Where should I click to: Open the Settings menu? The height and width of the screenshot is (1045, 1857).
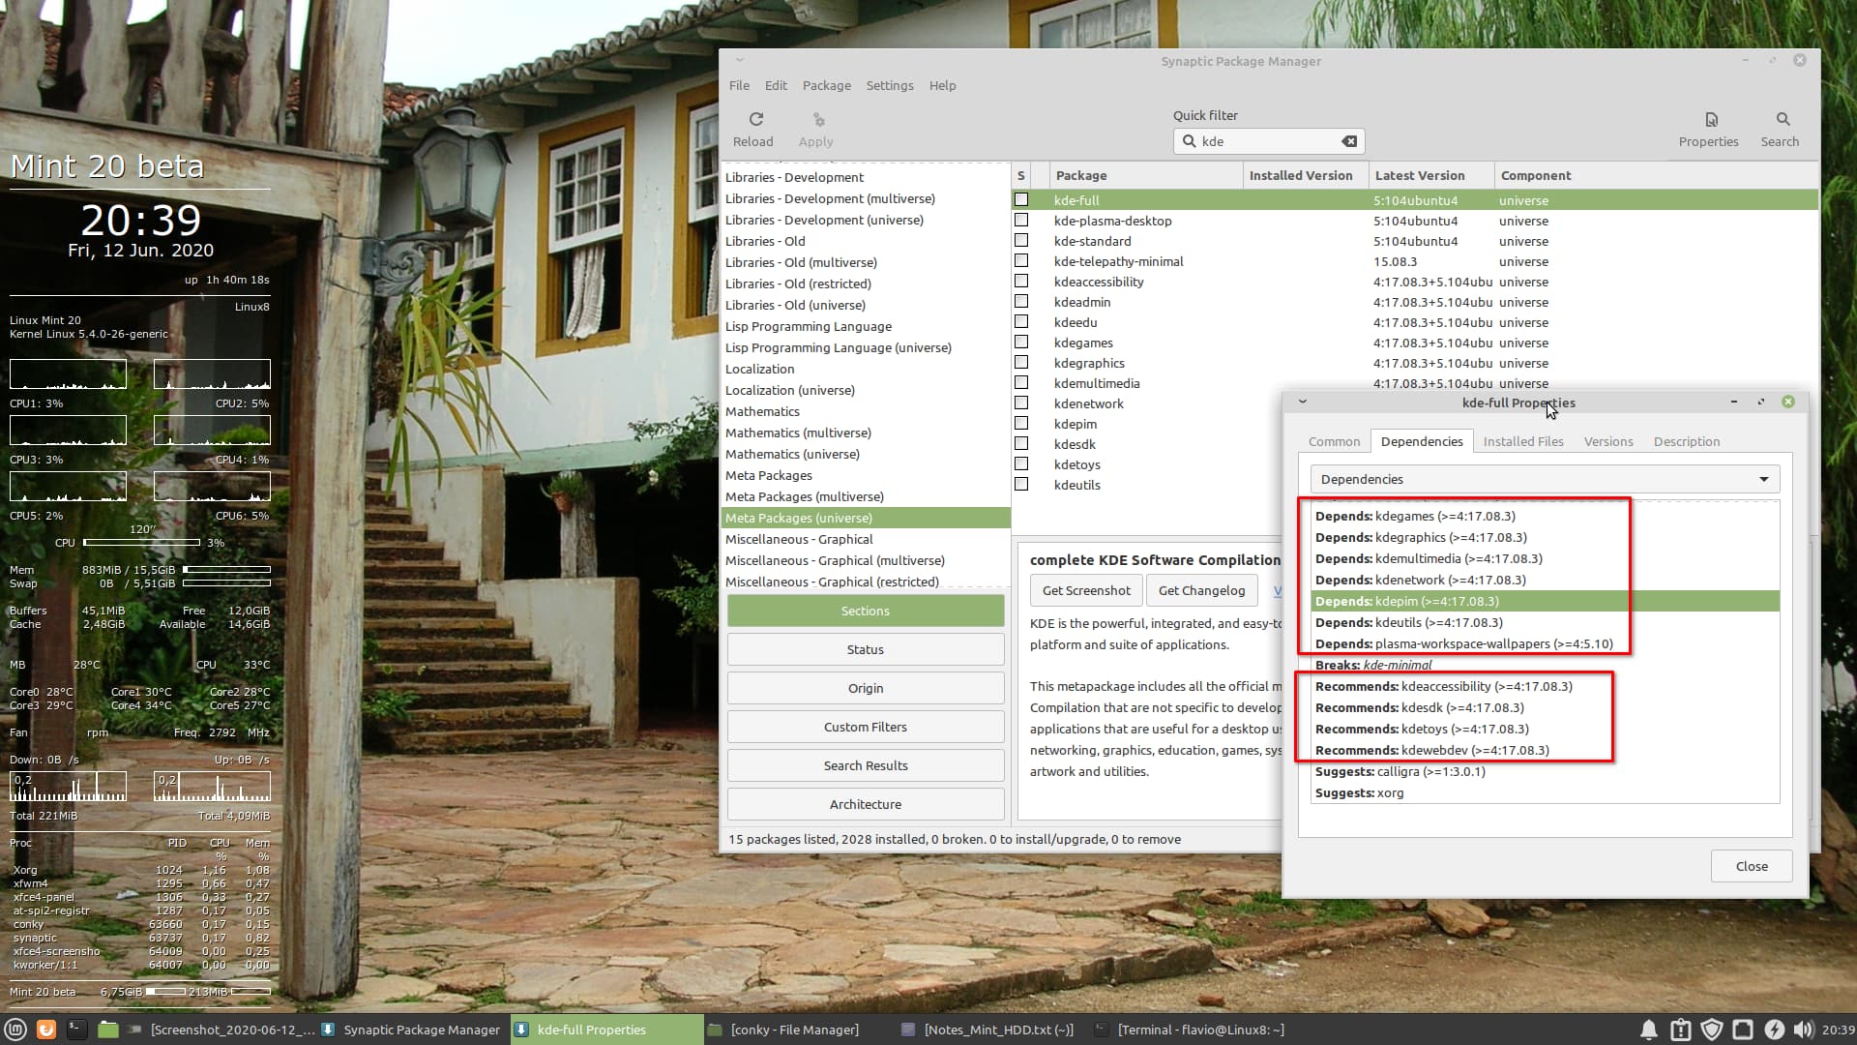tap(889, 85)
